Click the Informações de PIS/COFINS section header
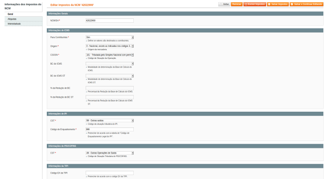The image size is (328, 179). 185,146
